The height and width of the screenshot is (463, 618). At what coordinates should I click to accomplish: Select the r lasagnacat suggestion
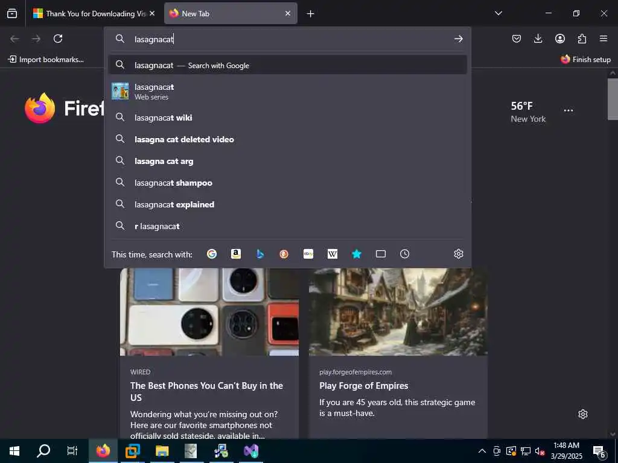pyautogui.click(x=288, y=226)
